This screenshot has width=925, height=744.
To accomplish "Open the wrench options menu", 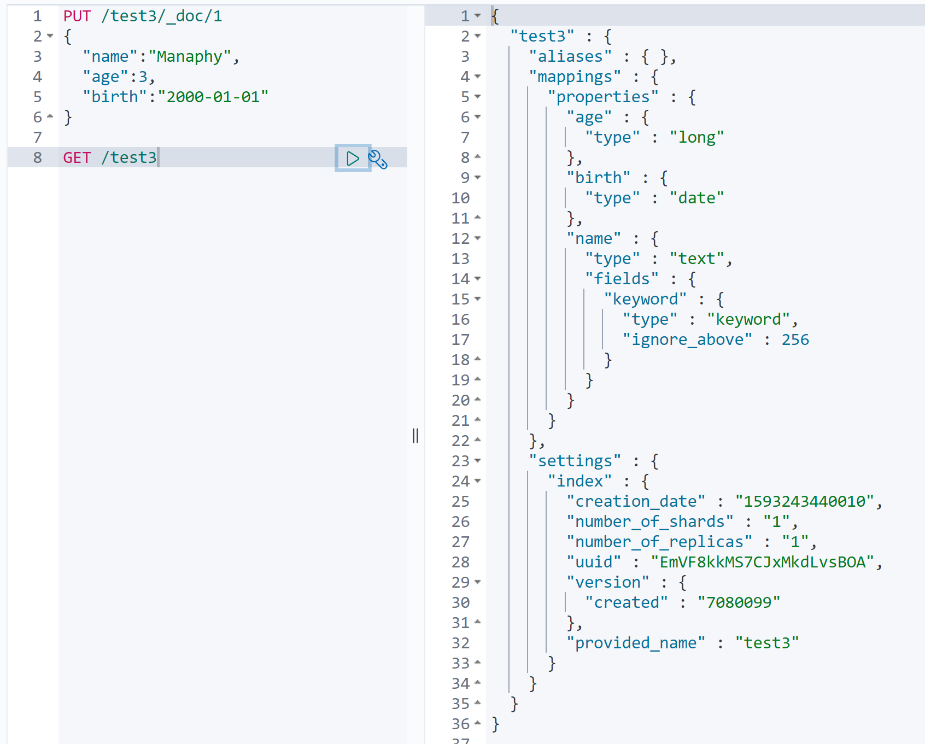I will coord(378,159).
